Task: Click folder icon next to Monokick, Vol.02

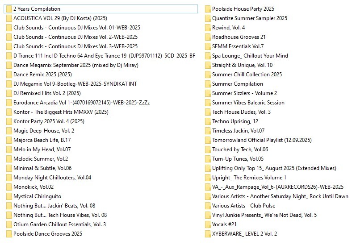Action: click(x=9, y=187)
